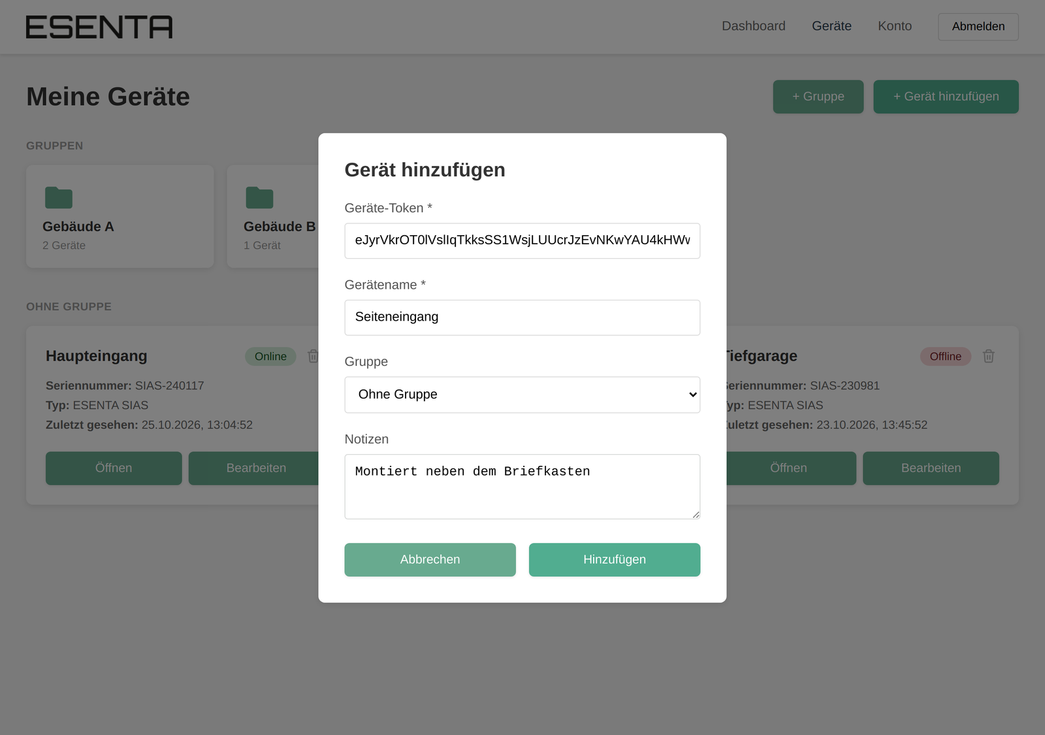Click the Offline status badge

coord(946,357)
